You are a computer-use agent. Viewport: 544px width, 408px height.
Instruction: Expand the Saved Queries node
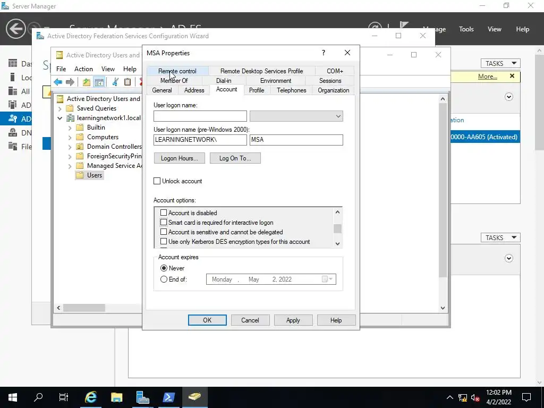tap(59, 108)
